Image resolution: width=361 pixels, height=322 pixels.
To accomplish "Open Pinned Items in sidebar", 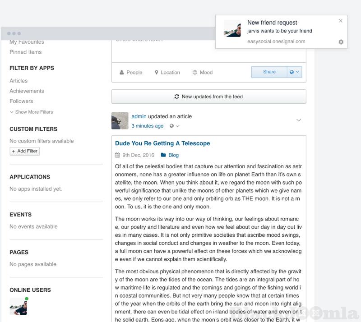I will click(x=25, y=52).
